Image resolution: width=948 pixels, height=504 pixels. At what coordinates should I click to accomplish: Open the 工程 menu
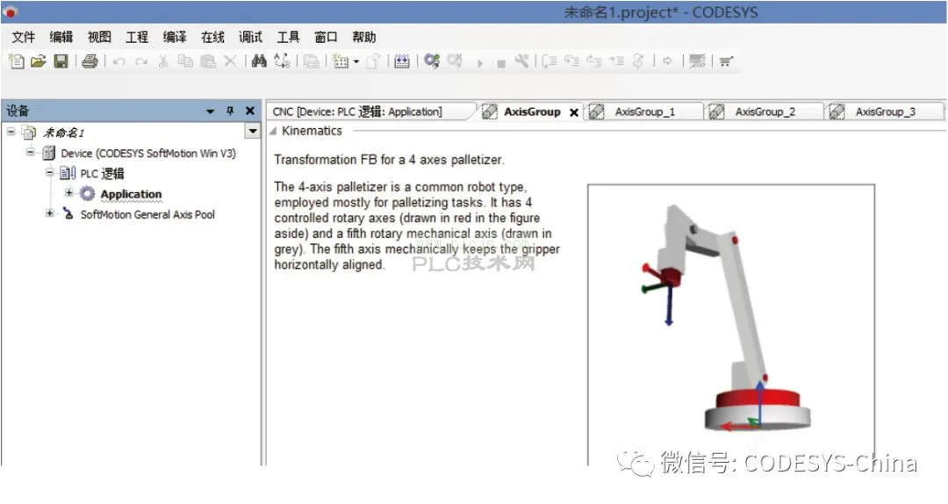[x=137, y=37]
